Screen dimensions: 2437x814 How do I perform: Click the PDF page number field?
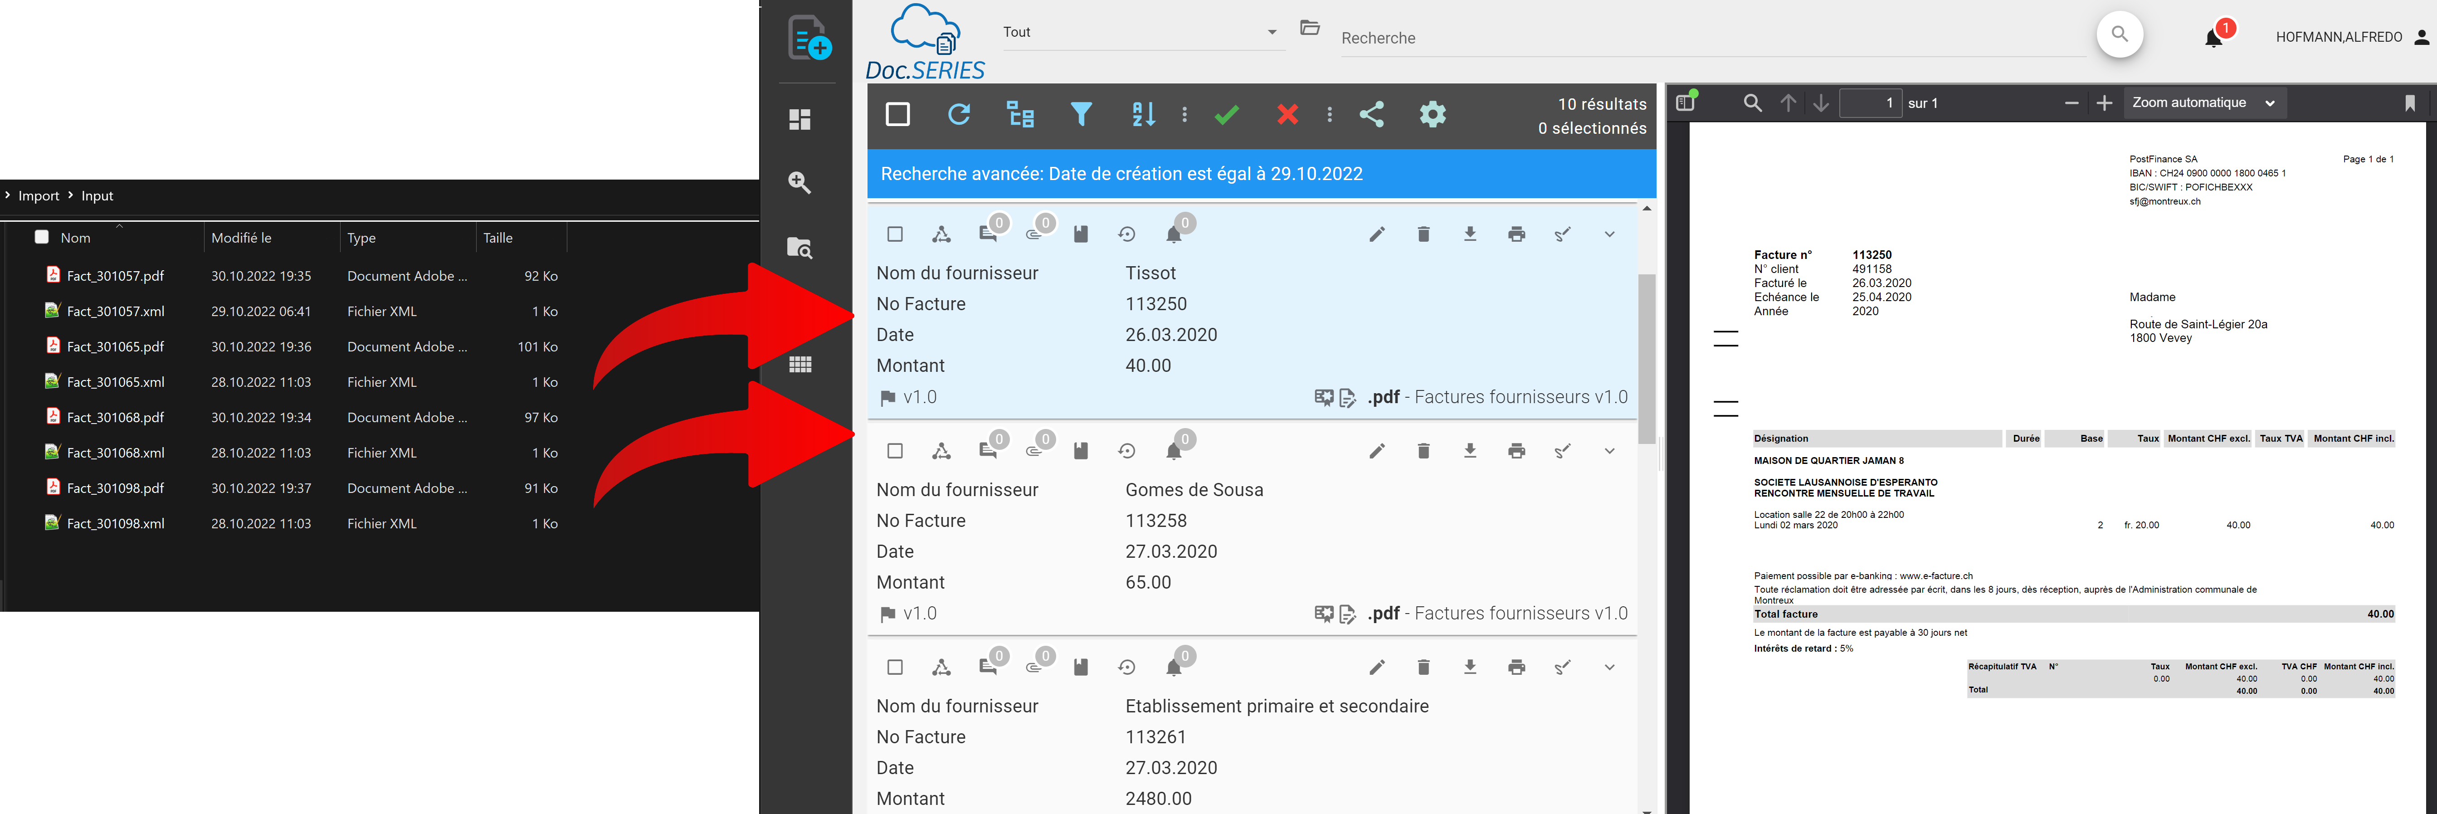1870,103
